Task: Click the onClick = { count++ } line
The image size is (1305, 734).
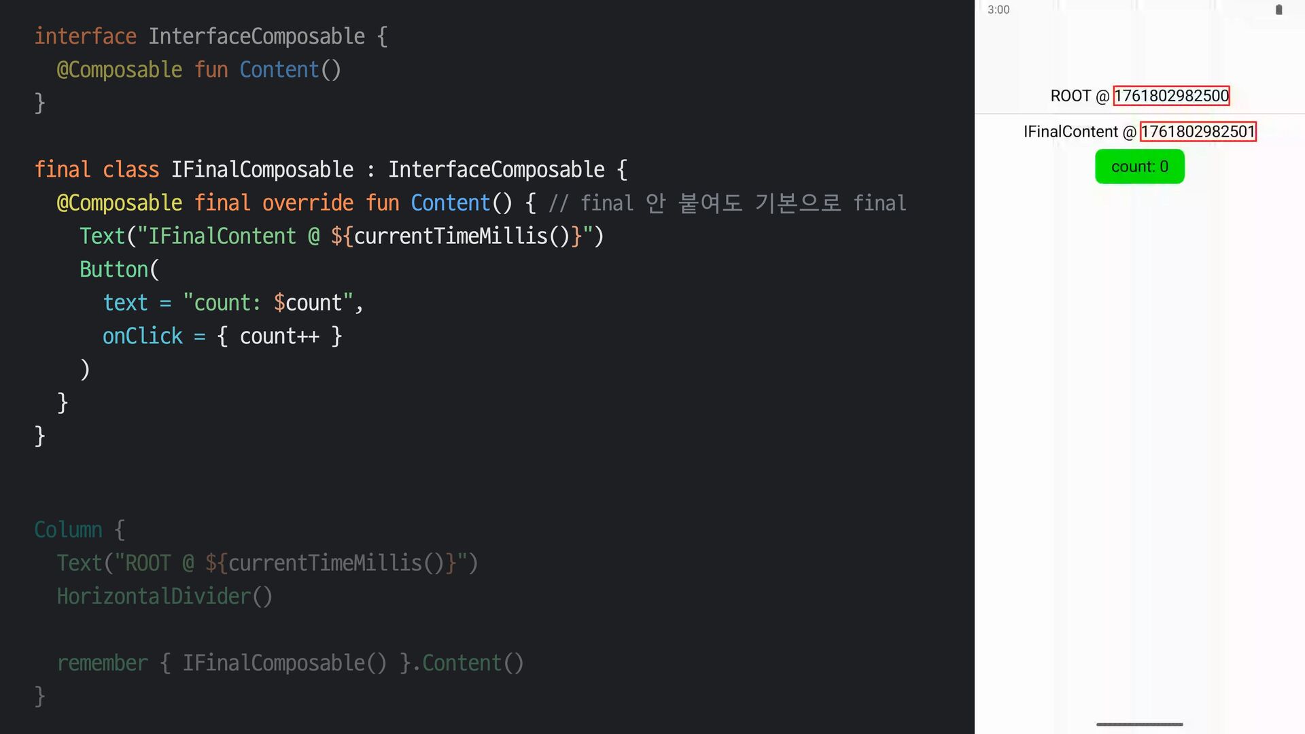Action: (222, 336)
